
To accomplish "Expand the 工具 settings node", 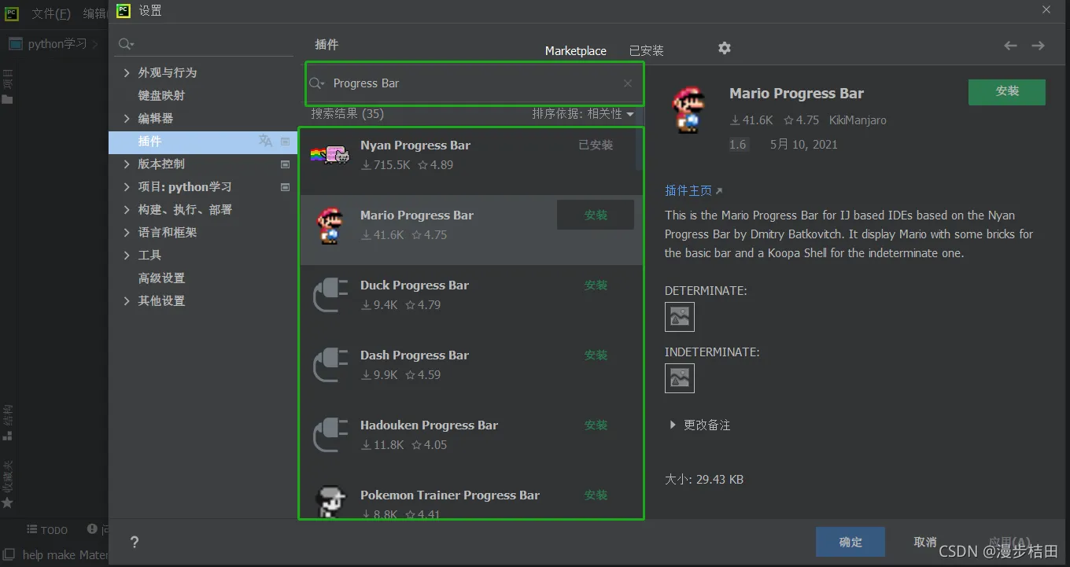I will tap(127, 255).
